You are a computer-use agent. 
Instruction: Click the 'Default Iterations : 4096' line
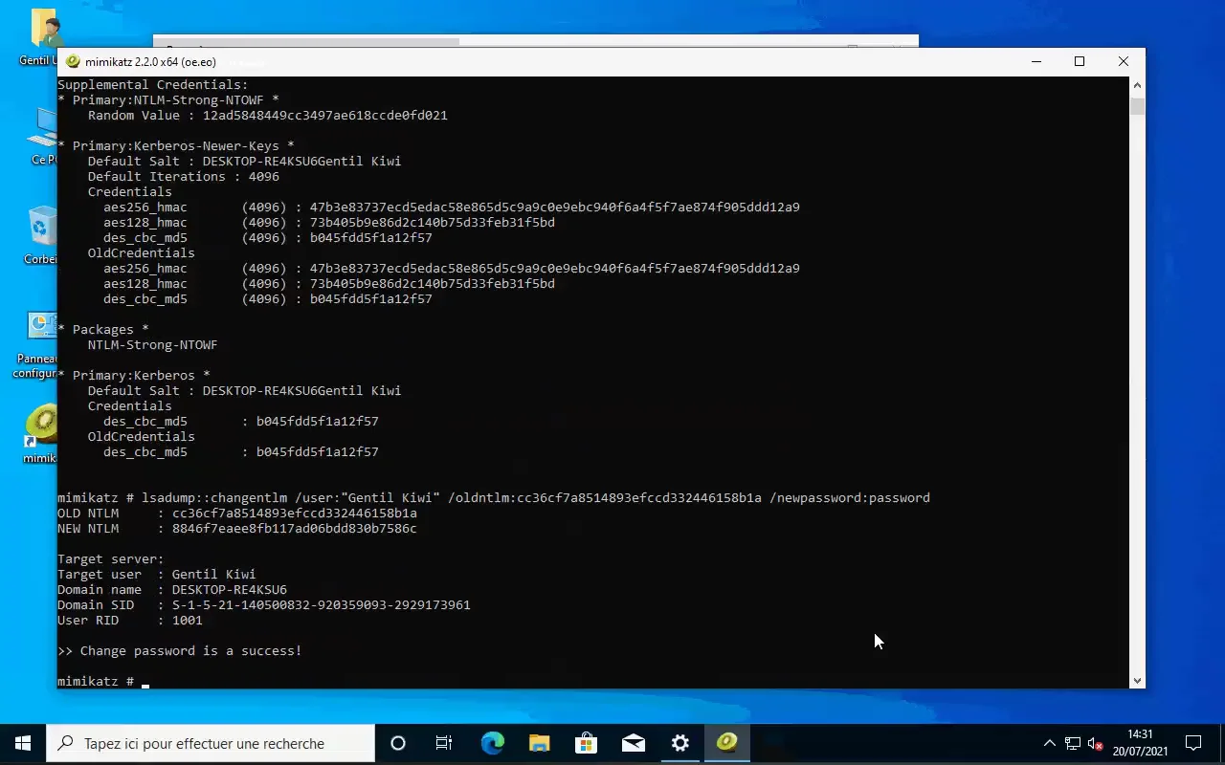point(184,177)
